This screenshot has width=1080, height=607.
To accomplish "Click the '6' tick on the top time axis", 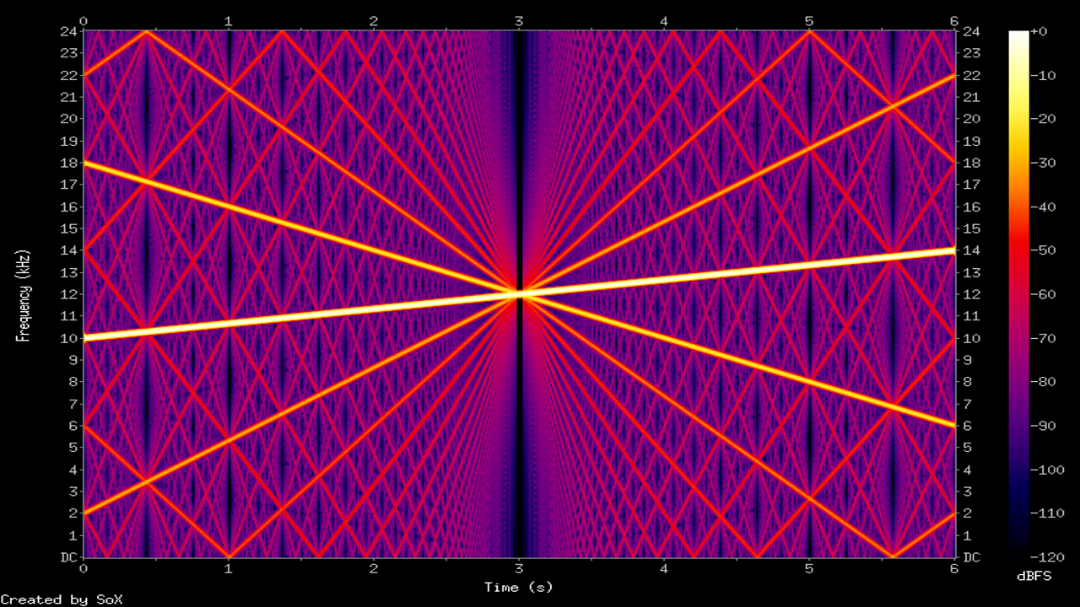I will [x=954, y=19].
